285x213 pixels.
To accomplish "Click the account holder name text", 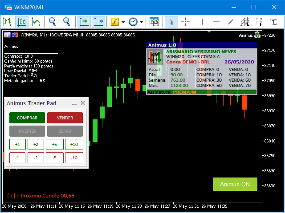I will 201,51.
